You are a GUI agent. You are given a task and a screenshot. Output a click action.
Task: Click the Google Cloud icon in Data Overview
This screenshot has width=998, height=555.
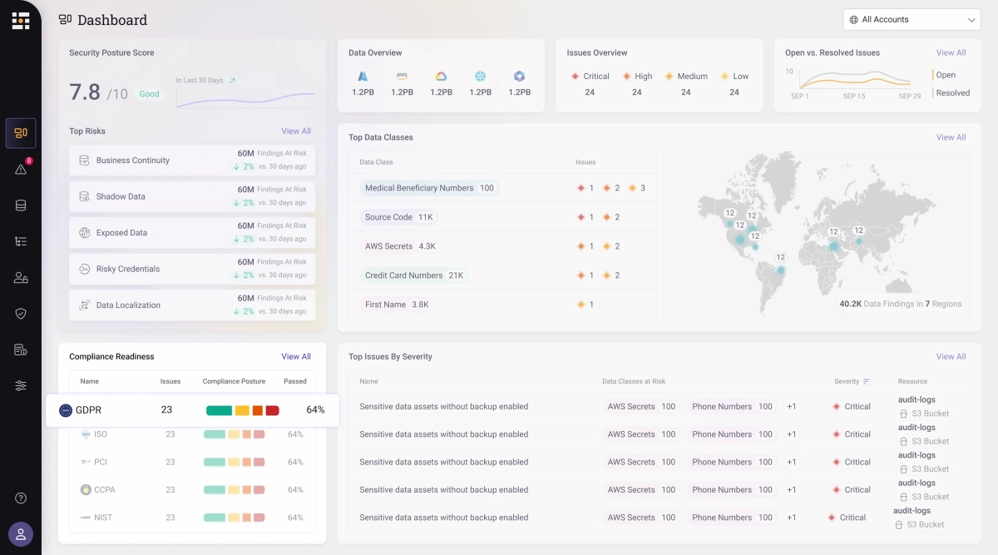tap(441, 77)
